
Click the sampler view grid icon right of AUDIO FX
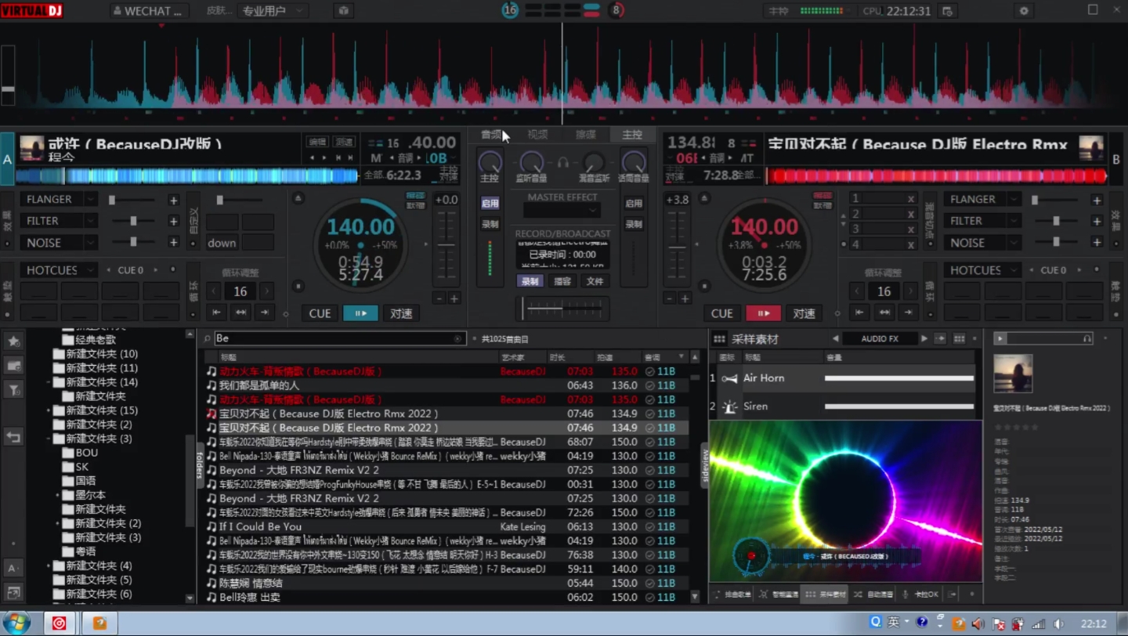coord(959,339)
